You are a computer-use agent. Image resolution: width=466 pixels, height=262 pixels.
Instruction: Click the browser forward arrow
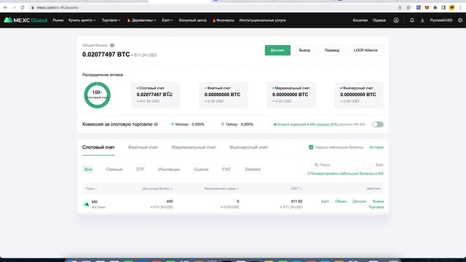(14, 7)
